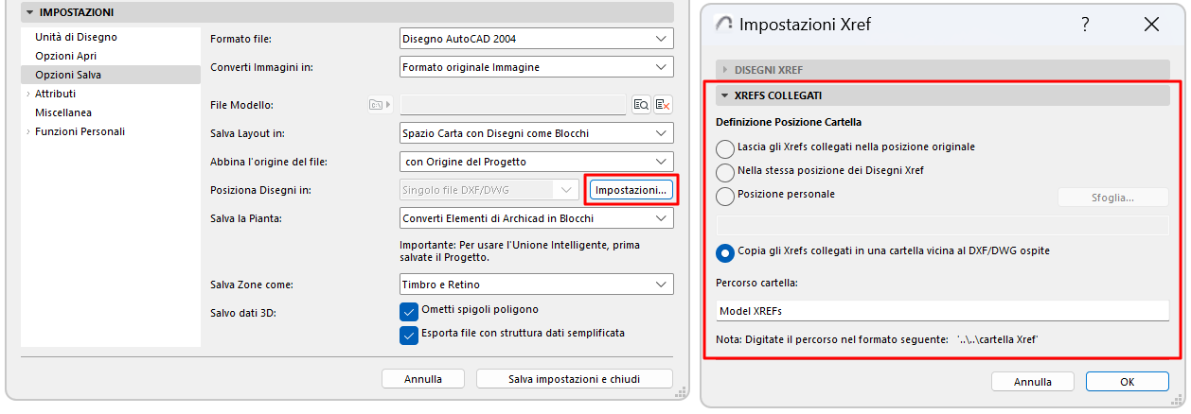The width and height of the screenshot is (1191, 414).
Task: Choose the 'Posizione personale' radio option
Action: 725,196
